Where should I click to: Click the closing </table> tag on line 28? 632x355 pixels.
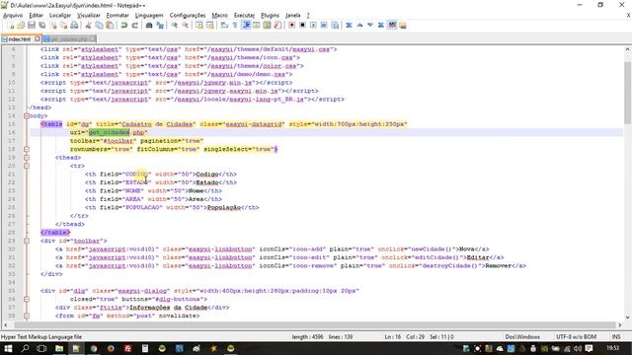[55, 233]
